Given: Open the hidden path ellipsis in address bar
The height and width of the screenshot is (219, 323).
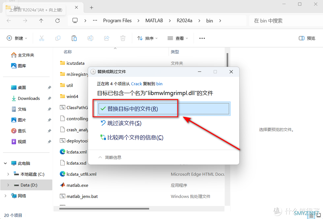Looking at the screenshot, I should coord(95,21).
